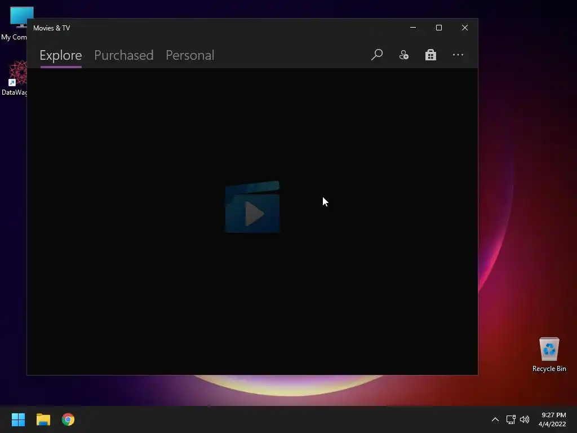Select the Recycle Bin desktop icon

point(549,354)
